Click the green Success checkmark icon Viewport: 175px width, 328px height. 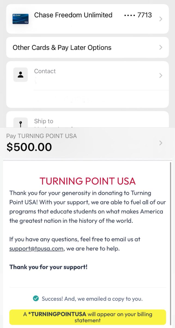point(35,299)
